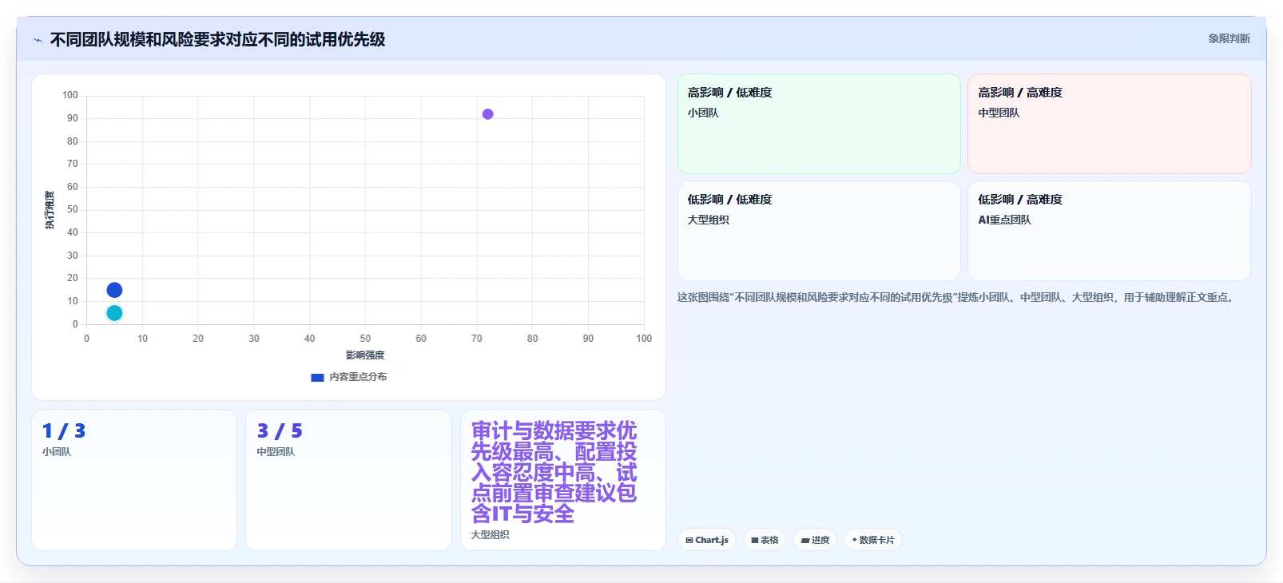The height and width of the screenshot is (583, 1283).
Task: Click the 中型团队 label under 3 / 5
Action: (x=276, y=452)
